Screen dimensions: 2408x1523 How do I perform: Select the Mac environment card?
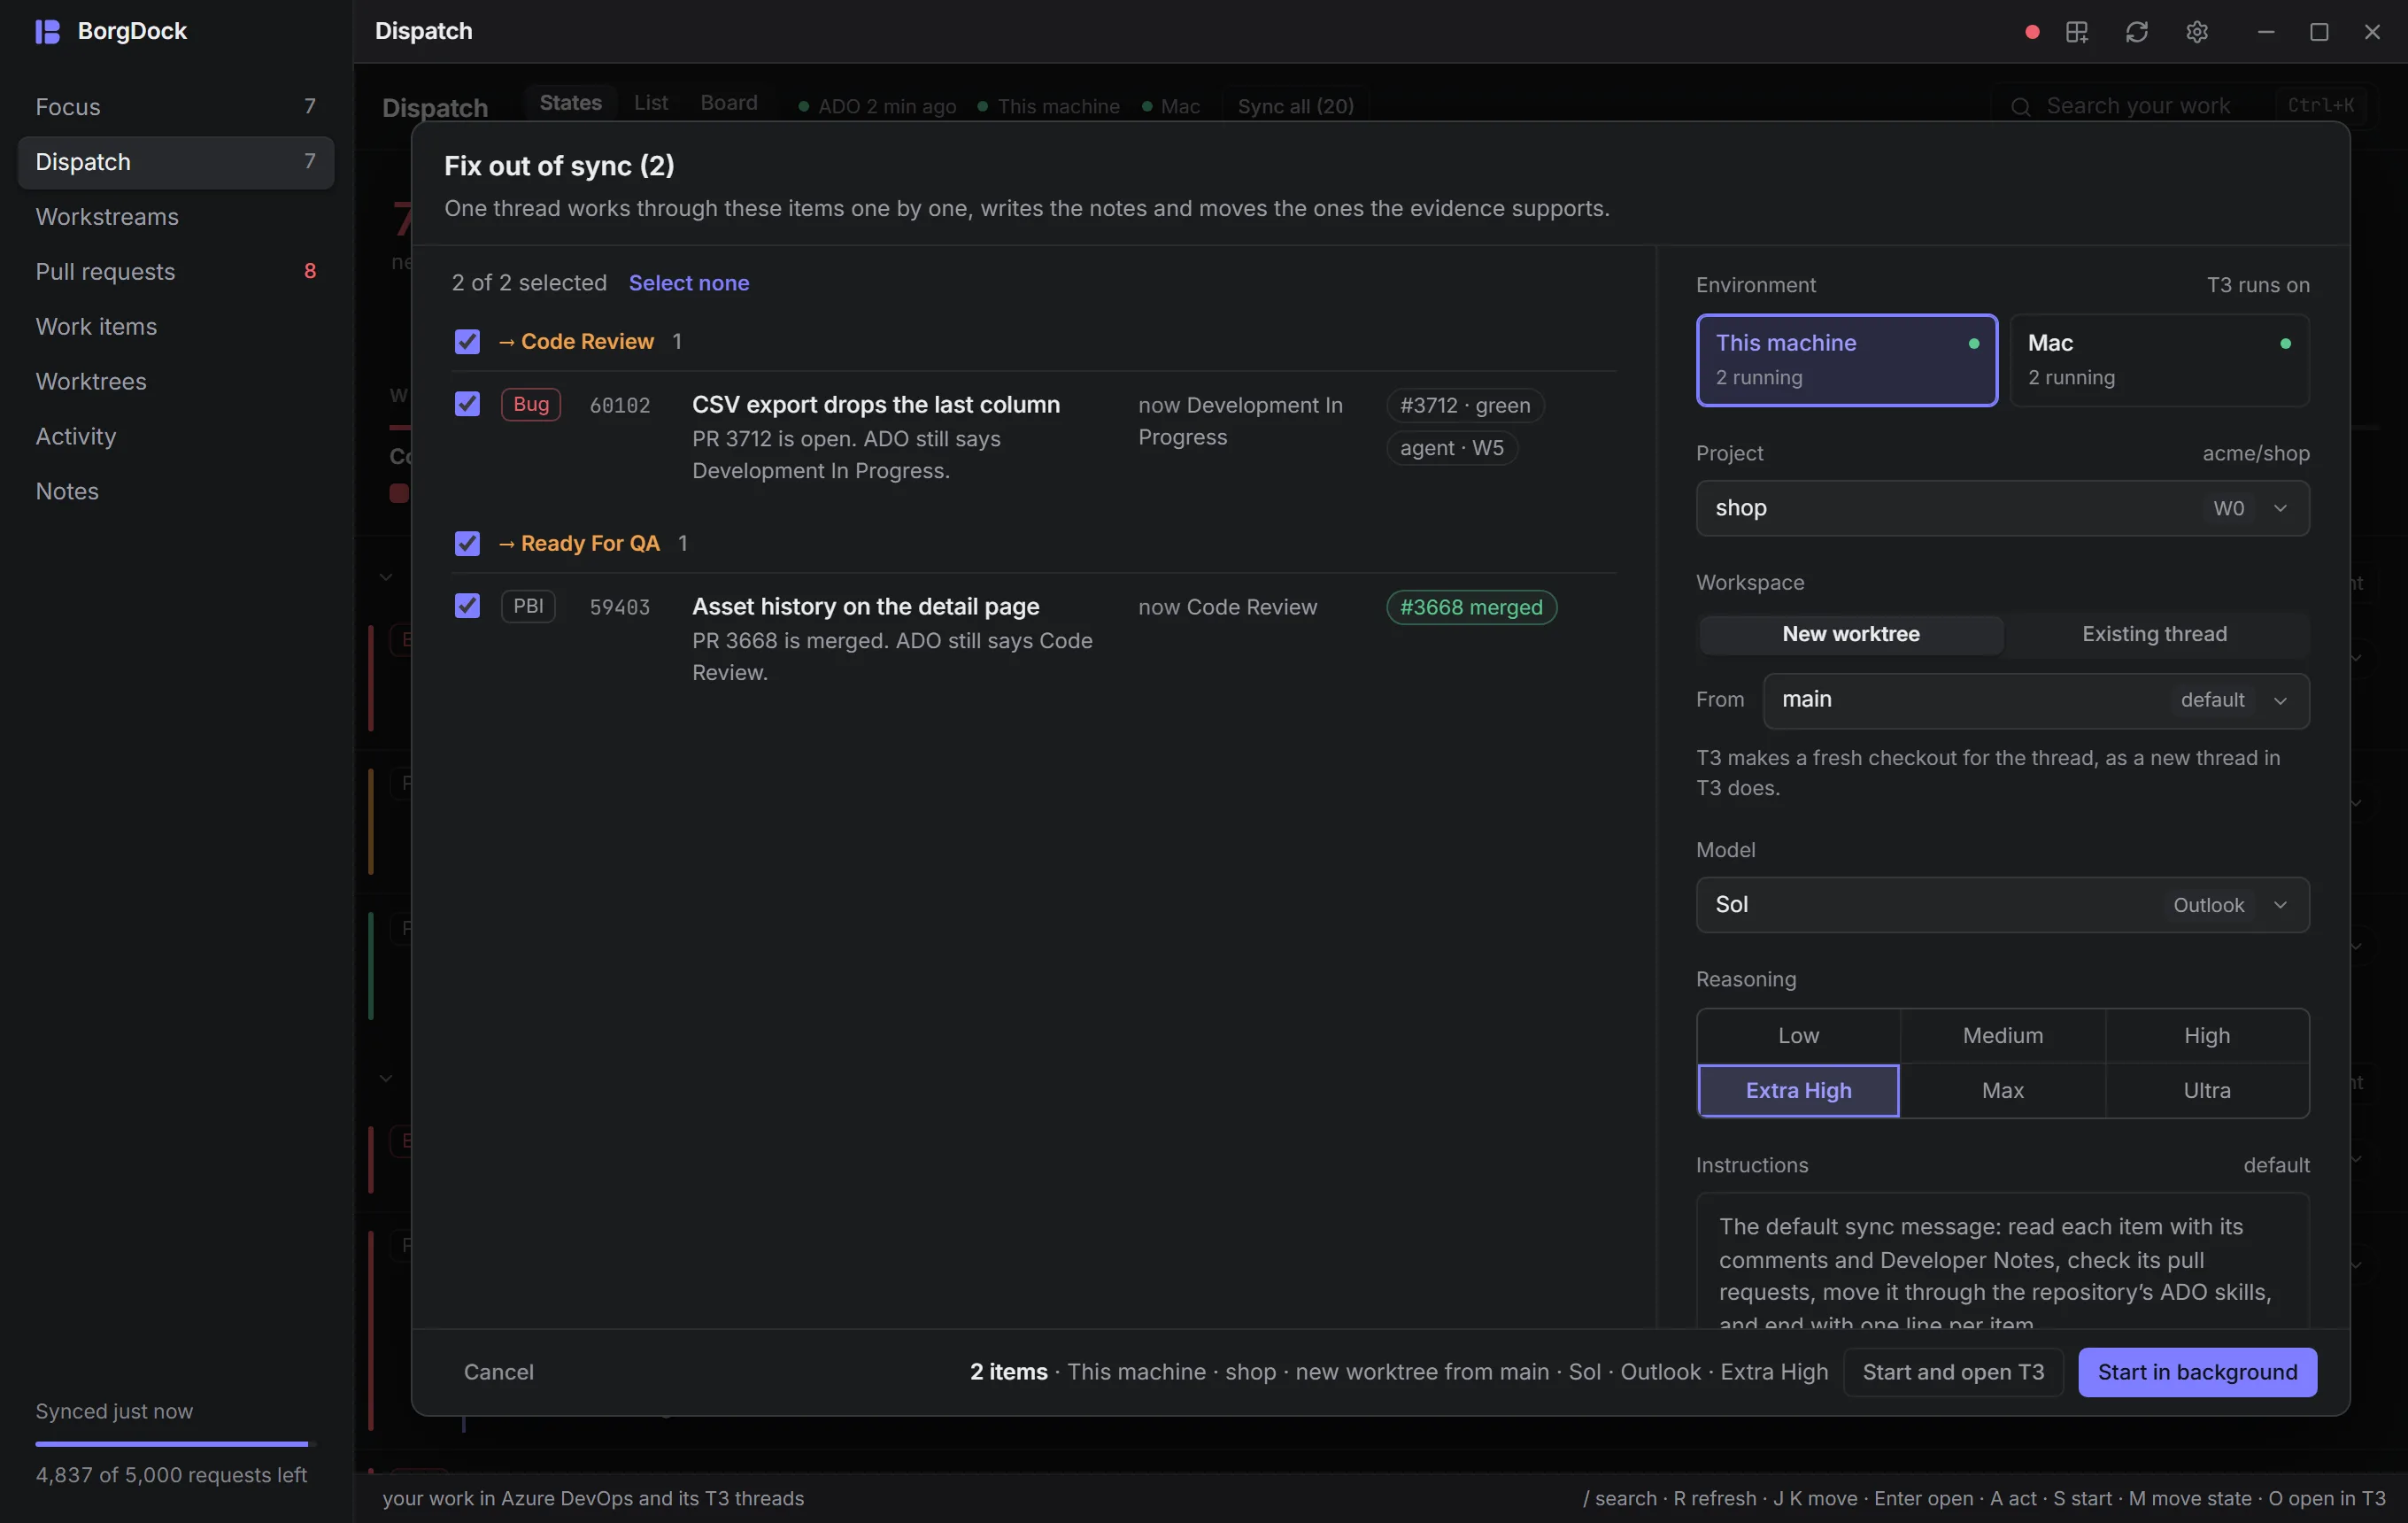pyautogui.click(x=2159, y=360)
